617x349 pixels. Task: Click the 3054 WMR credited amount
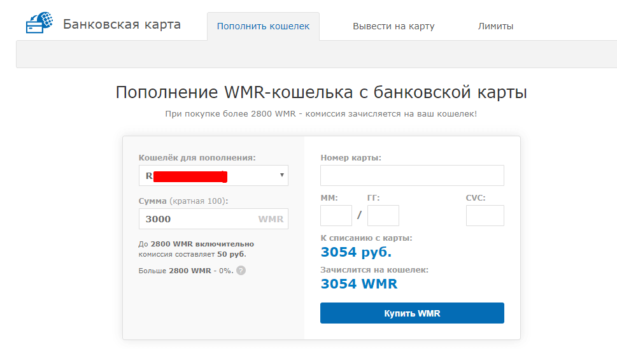(359, 283)
